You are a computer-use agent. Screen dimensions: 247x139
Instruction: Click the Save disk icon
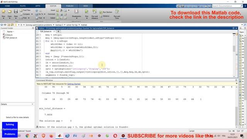coord(15,11)
